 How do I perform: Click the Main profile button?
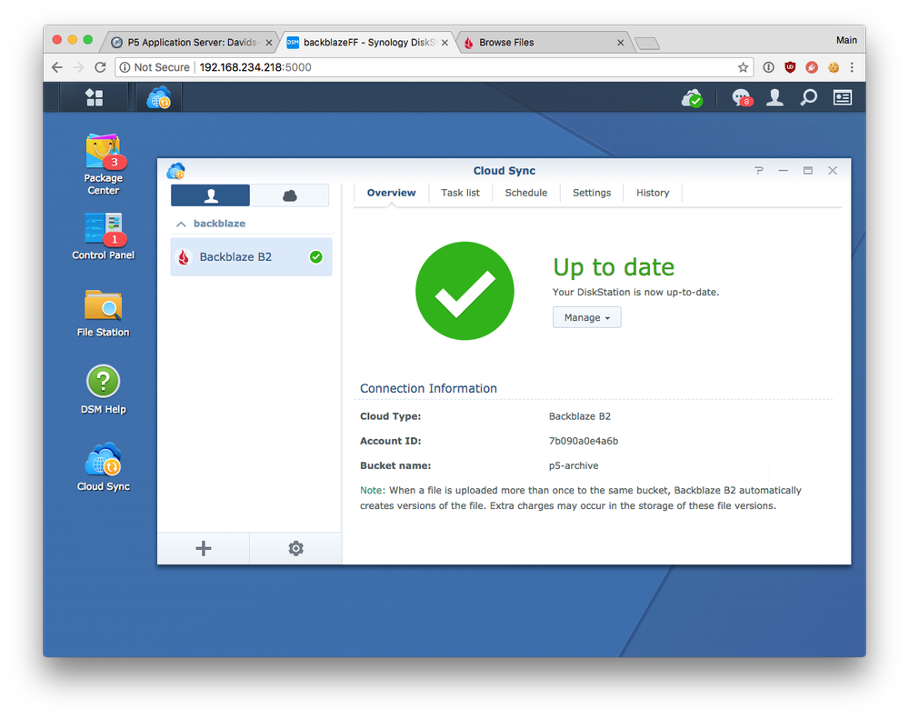[846, 40]
